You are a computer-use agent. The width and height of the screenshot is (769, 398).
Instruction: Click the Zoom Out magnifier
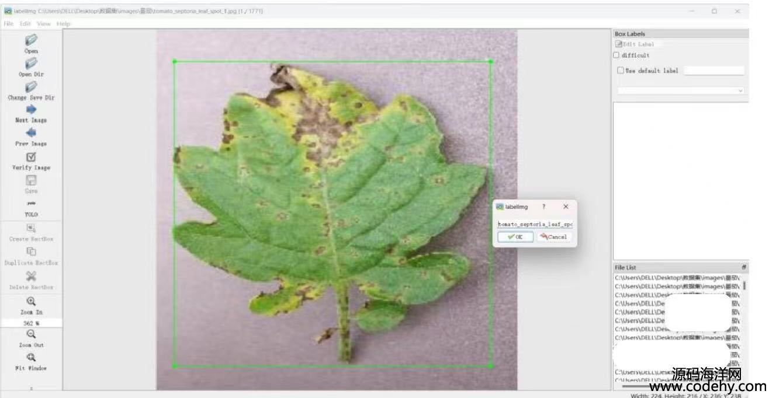point(31,334)
